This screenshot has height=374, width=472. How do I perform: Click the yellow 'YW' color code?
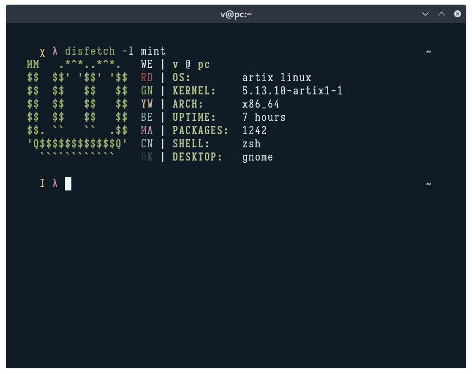click(x=147, y=104)
